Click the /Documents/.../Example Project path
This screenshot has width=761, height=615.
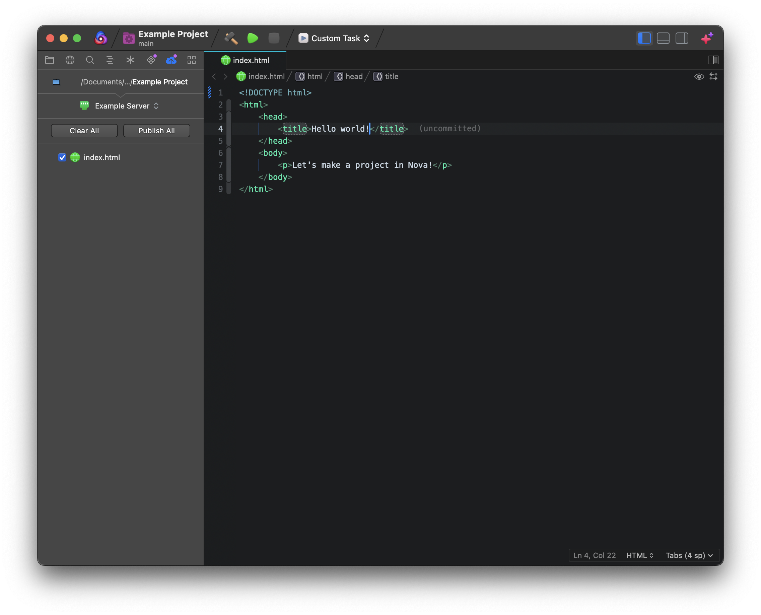pyautogui.click(x=134, y=82)
